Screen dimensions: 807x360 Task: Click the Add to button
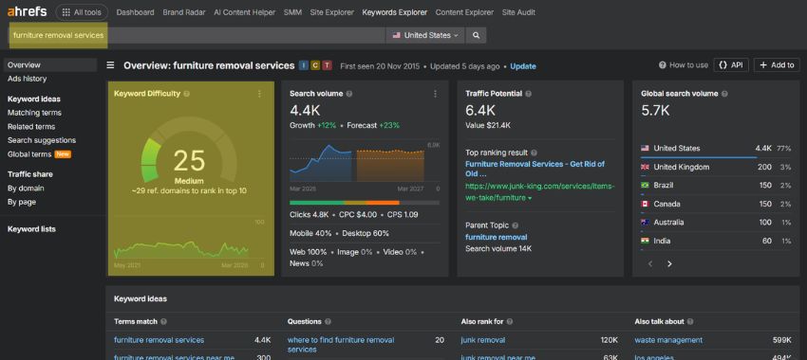(x=777, y=64)
